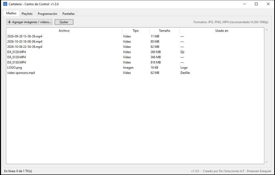Select file 2026-09-28 13-38-39.mp4

[135, 36]
